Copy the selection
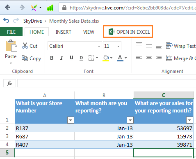 (31, 58)
